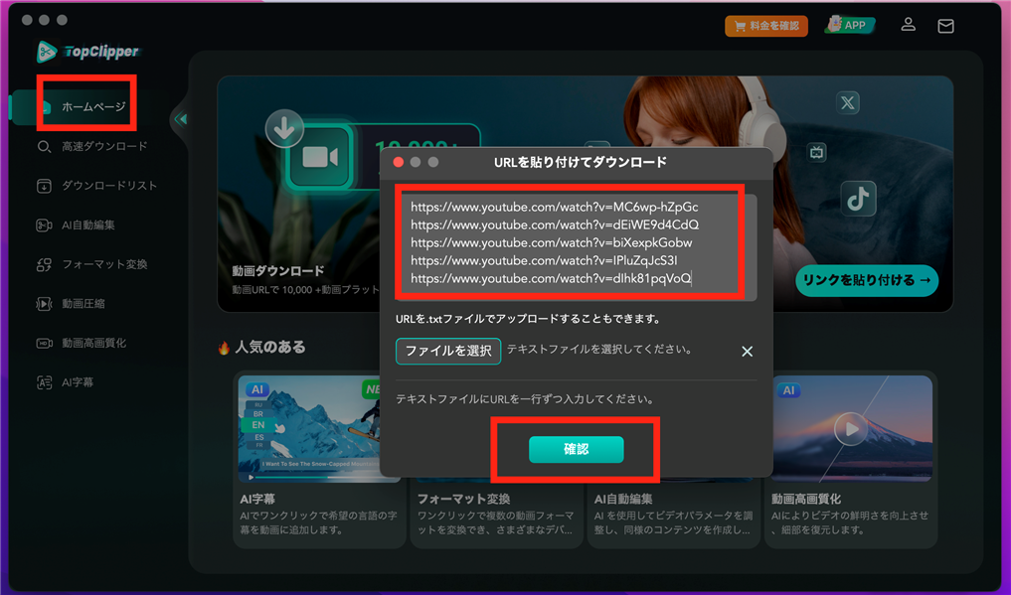Click the 動画ダウンロード banner heading
The image size is (1011, 595).
[x=278, y=271]
